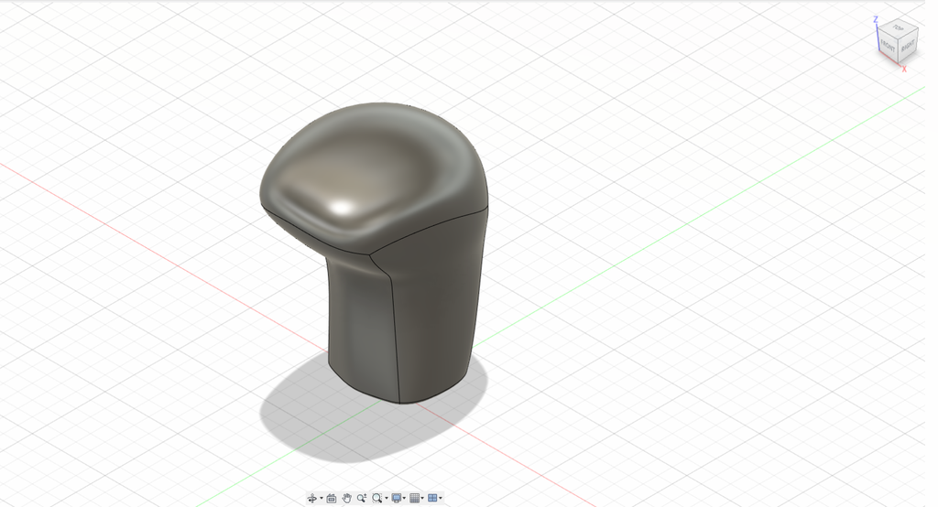The width and height of the screenshot is (938, 507).
Task: Expand the Viewports dropdown arrow
Action: pos(441,498)
